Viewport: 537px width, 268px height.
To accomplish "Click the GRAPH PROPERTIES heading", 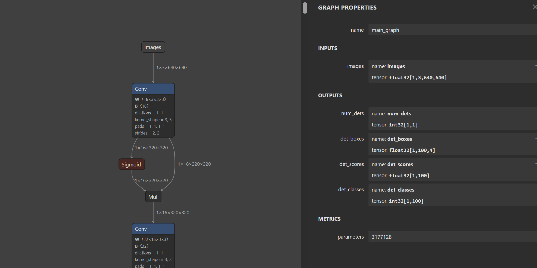I will (x=347, y=8).
